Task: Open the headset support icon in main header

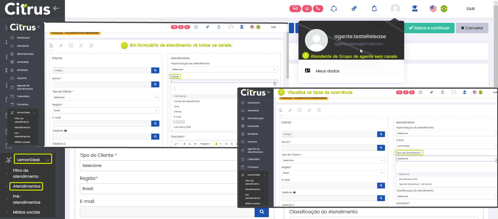Action: coord(334,9)
